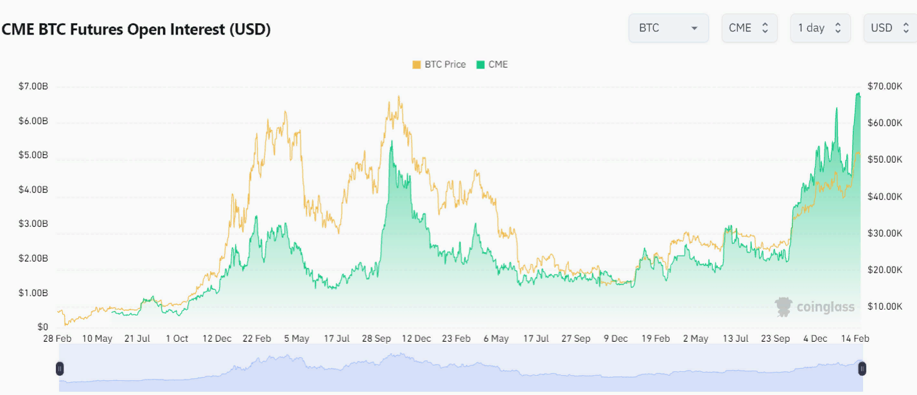Click the "9 Dec" date on the x-axis

615,339
